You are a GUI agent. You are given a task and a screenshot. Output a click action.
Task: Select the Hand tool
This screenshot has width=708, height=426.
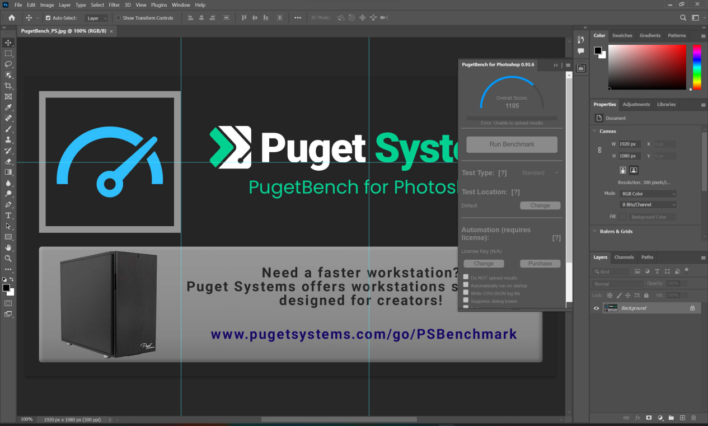[8, 247]
